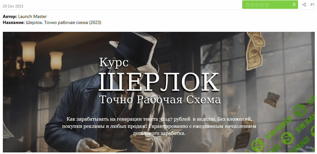This screenshot has height=154, width=317.
Task: Click the bold Автор: label
Action: (10, 16)
